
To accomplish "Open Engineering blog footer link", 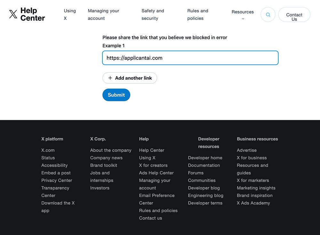I will 205,195.
